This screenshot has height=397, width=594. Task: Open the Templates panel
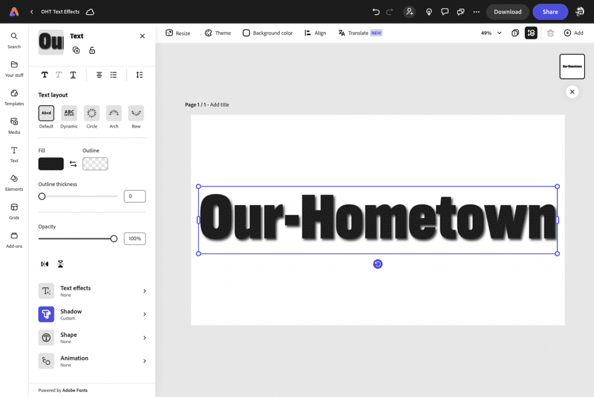point(14,97)
